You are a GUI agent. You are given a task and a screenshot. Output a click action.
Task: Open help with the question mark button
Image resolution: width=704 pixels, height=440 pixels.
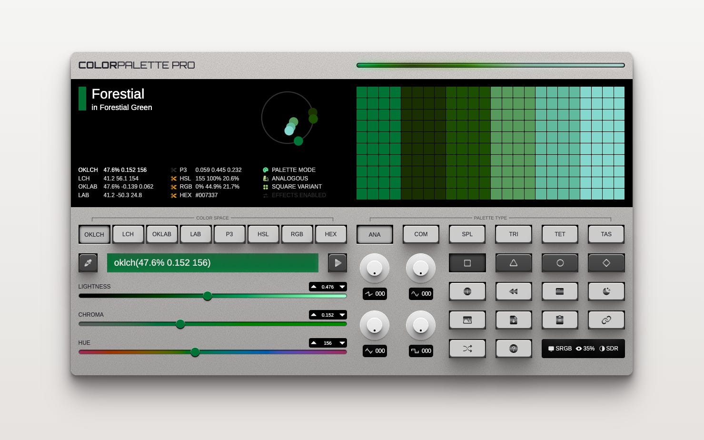pyautogui.click(x=514, y=349)
